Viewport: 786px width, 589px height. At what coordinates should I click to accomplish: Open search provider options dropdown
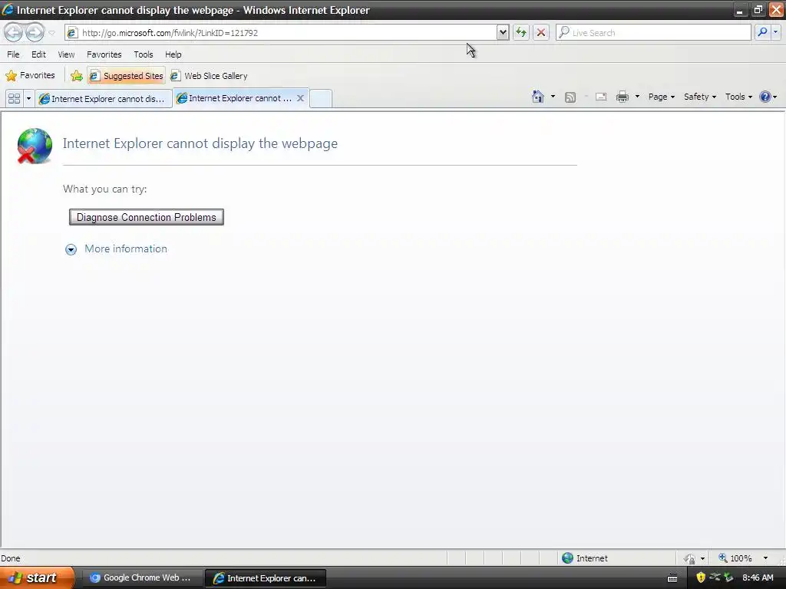pyautogui.click(x=775, y=32)
